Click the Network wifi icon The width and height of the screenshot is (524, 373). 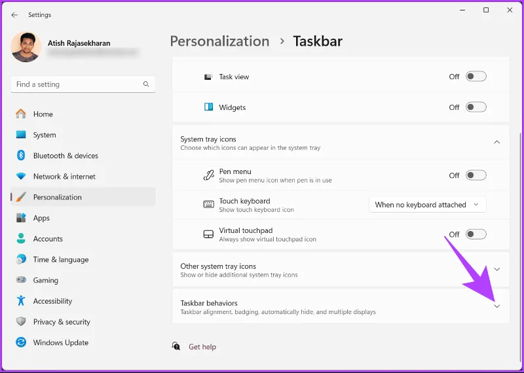[x=21, y=176]
